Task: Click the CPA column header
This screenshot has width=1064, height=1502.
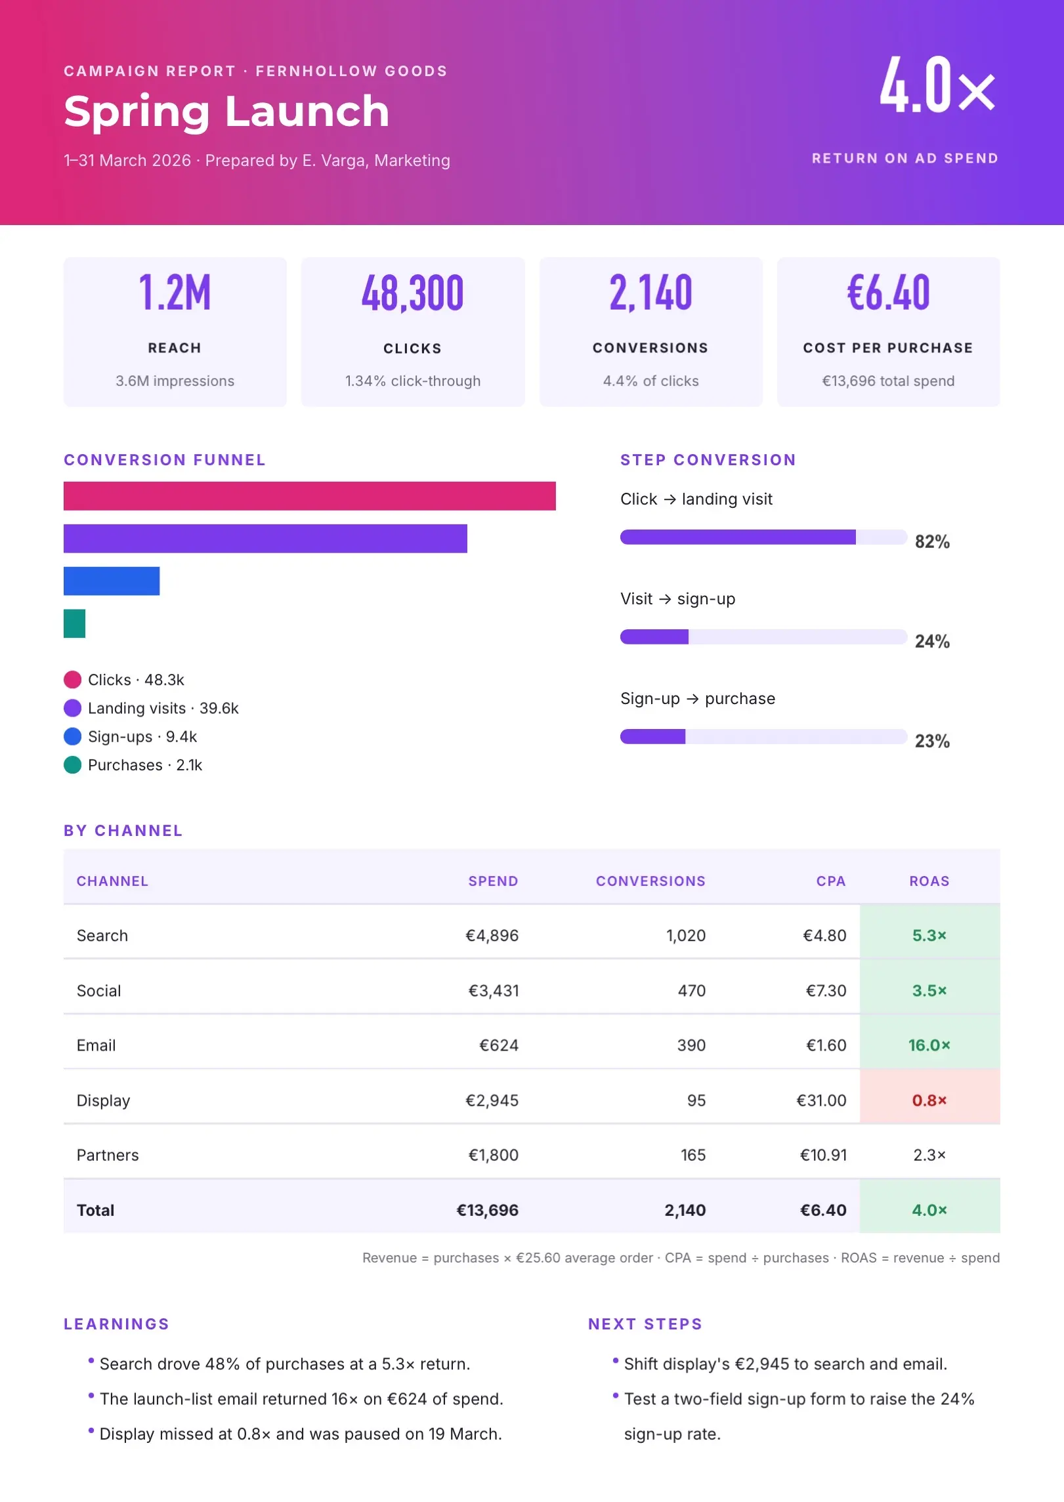Action: point(830,881)
